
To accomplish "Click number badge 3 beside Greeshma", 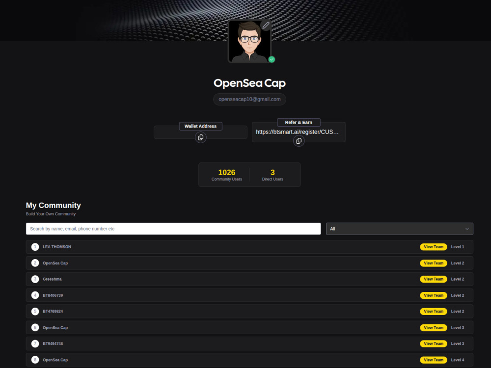I will pyautogui.click(x=35, y=279).
